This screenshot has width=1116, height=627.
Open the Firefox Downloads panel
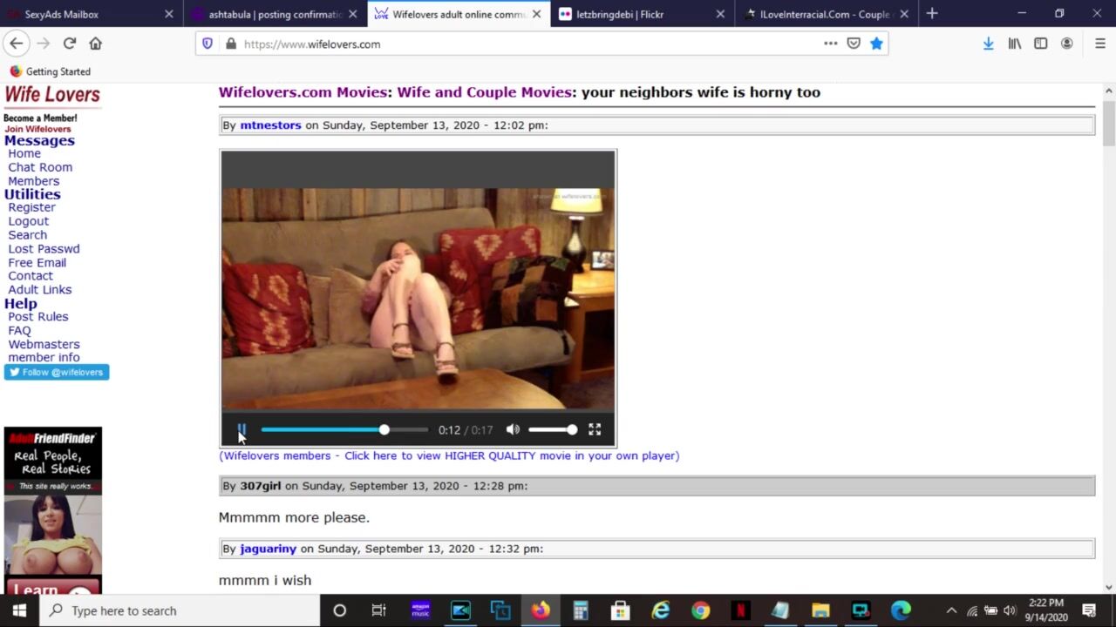[x=988, y=44]
